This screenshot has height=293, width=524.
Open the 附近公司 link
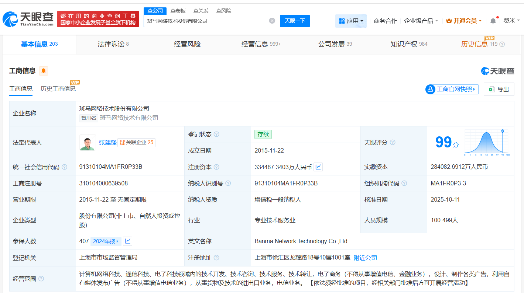coord(365,258)
